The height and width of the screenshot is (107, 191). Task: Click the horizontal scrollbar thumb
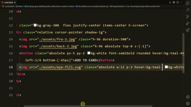(88, 106)
